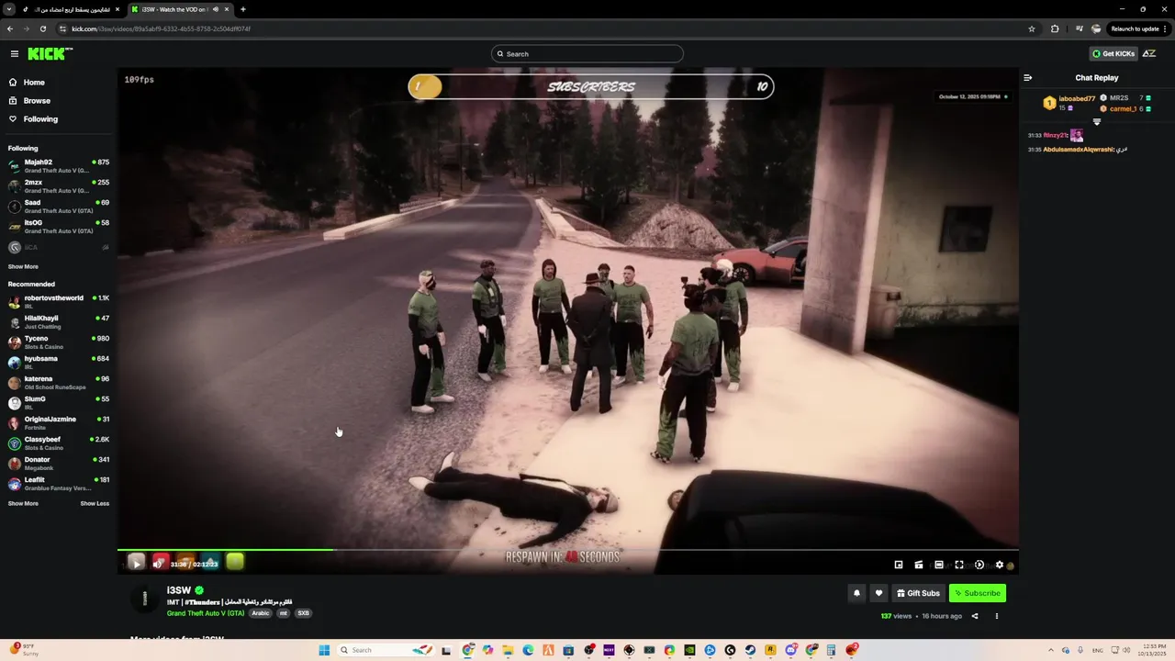Viewport: 1175px width, 661px height.
Task: Open Steam from the taskbar
Action: pyautogui.click(x=750, y=650)
